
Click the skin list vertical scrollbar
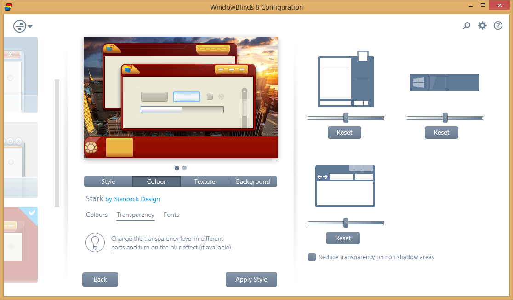57,143
